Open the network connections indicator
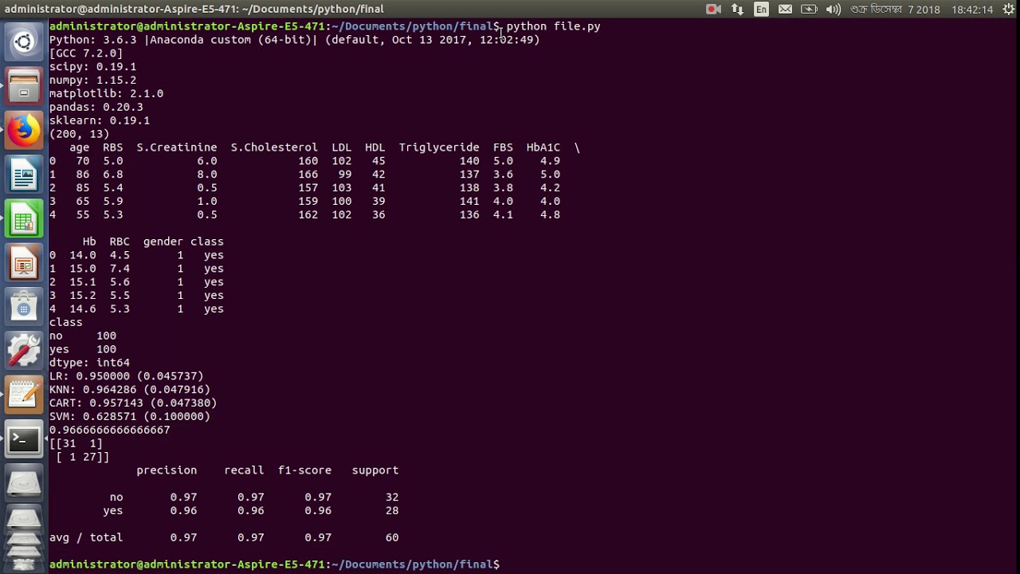The image size is (1020, 574). click(x=738, y=10)
